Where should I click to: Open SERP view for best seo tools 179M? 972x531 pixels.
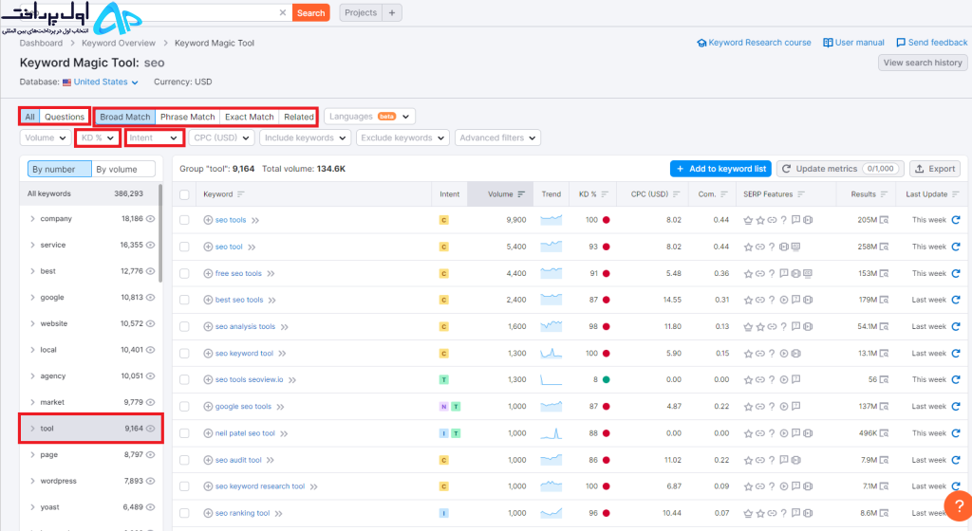(884, 300)
